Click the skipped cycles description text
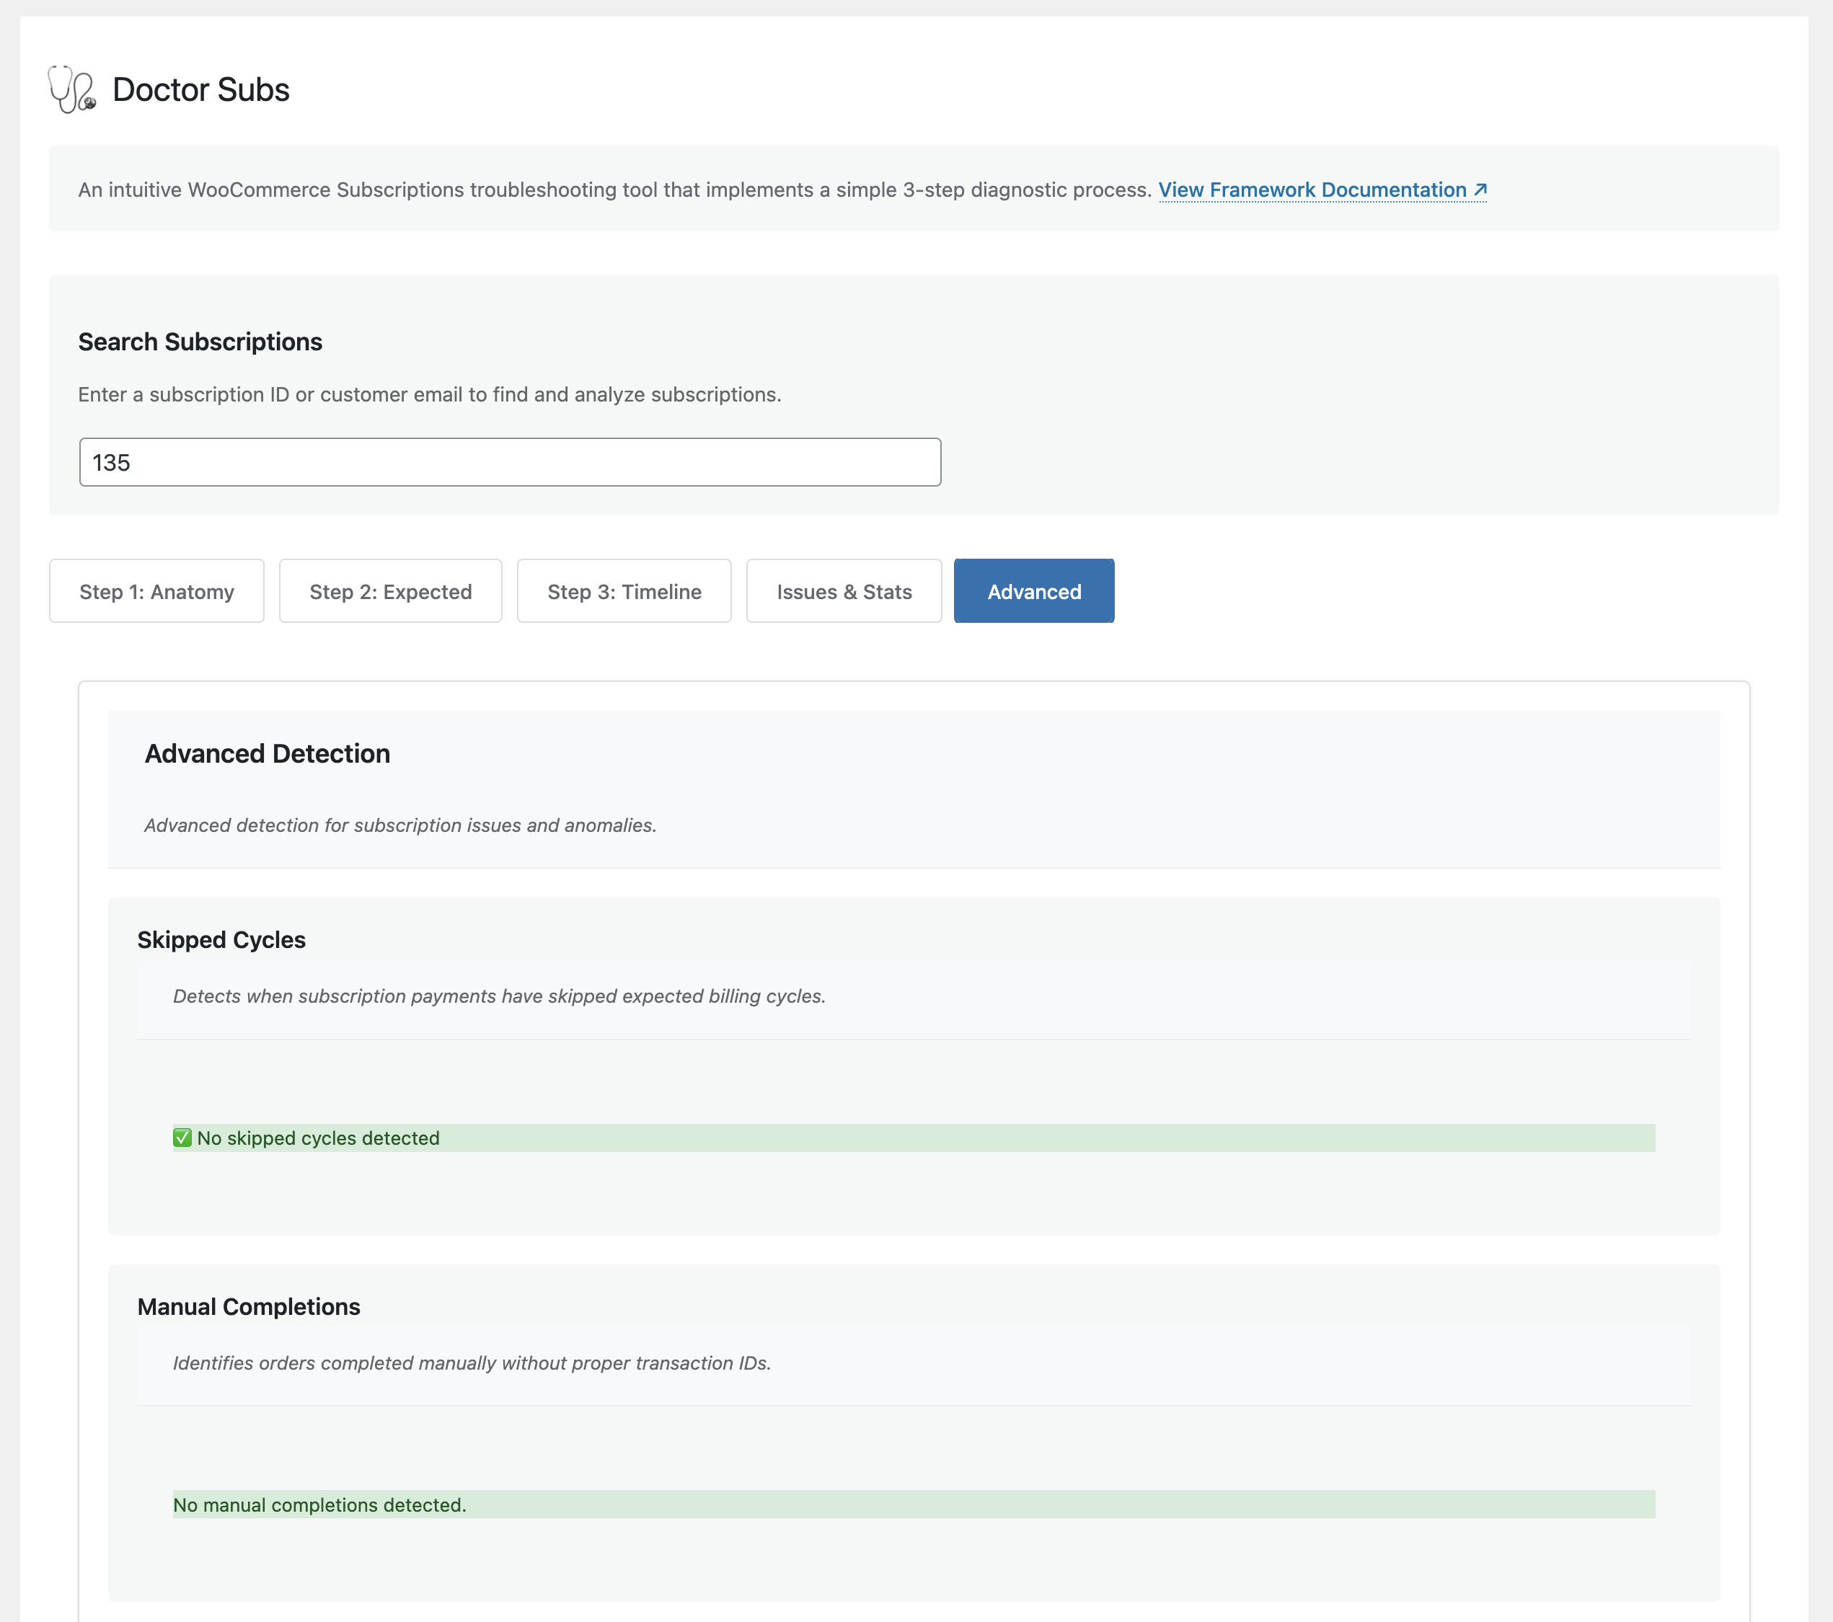1833x1622 pixels. [x=498, y=996]
